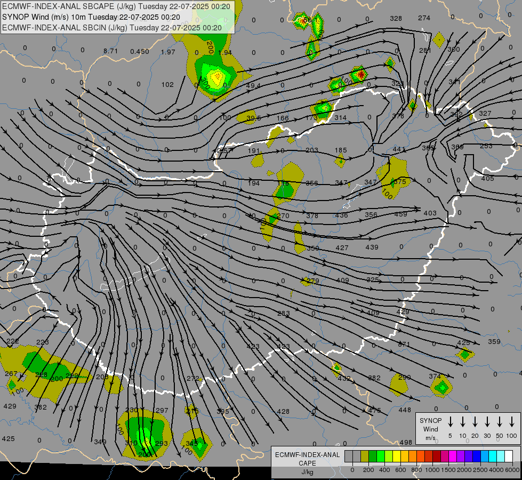Click the map value 166
The image size is (522, 480).
click(283, 118)
